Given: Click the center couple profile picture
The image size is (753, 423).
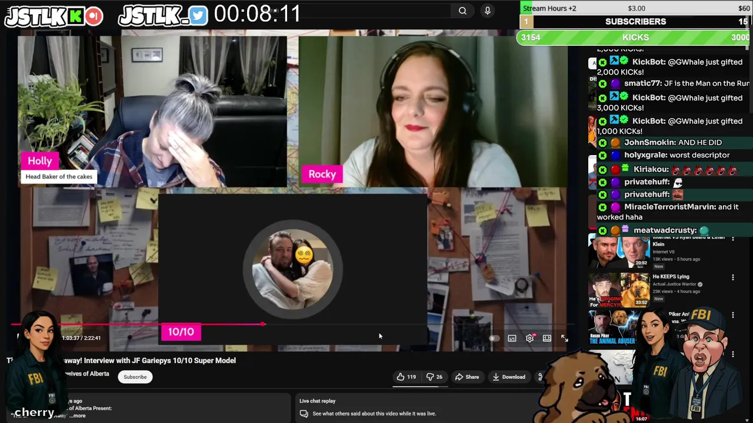Looking at the screenshot, I should (x=292, y=270).
